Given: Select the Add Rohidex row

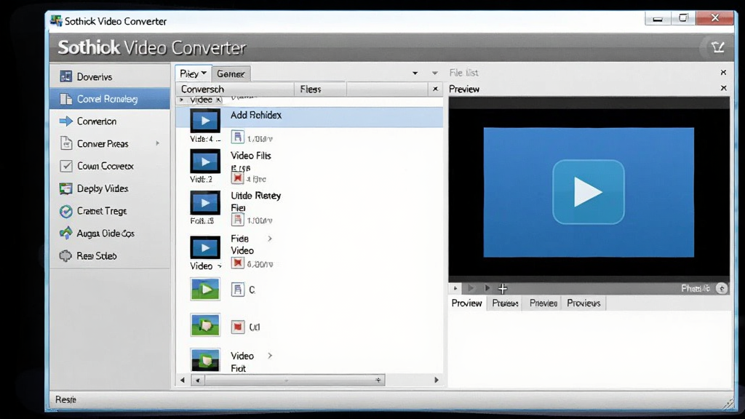Looking at the screenshot, I should [309, 116].
